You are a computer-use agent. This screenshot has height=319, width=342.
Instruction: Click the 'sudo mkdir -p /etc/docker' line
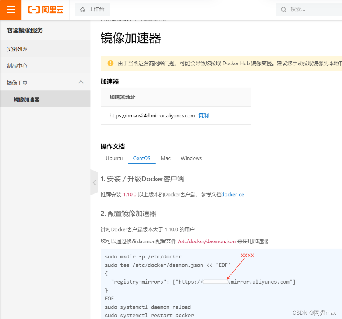[x=143, y=257]
